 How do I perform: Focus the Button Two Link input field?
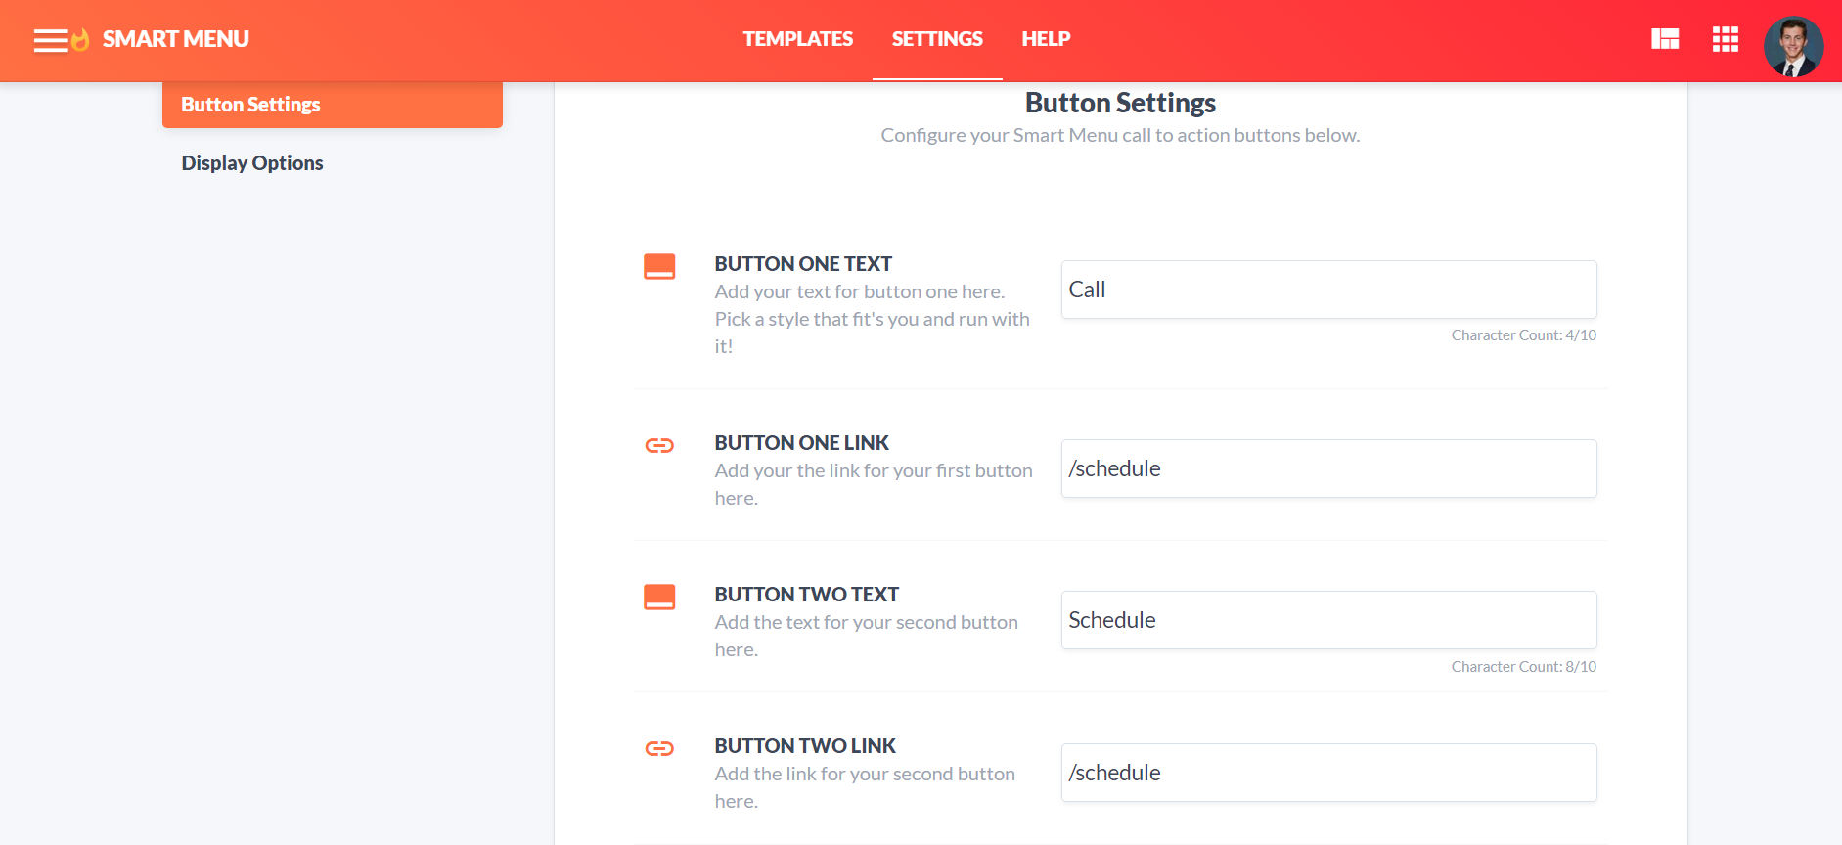[x=1328, y=773]
